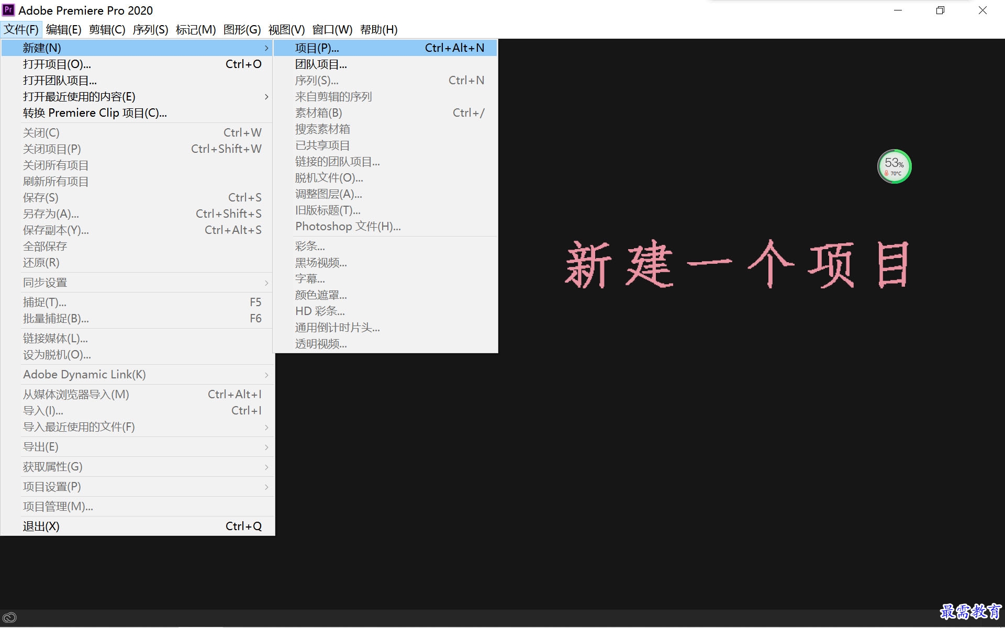Screen dimensions: 1005x628
Task: Open the 标记(M) menu
Action: click(195, 29)
